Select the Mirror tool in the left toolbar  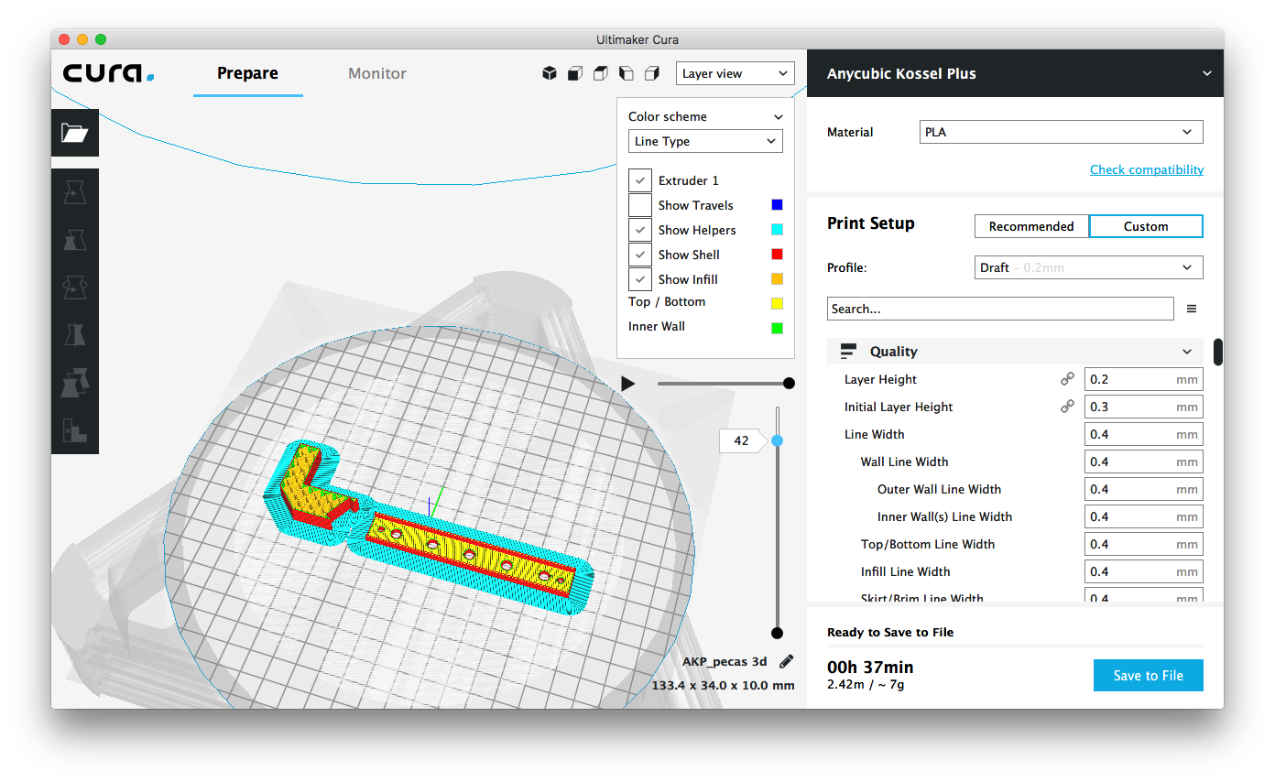[x=74, y=335]
